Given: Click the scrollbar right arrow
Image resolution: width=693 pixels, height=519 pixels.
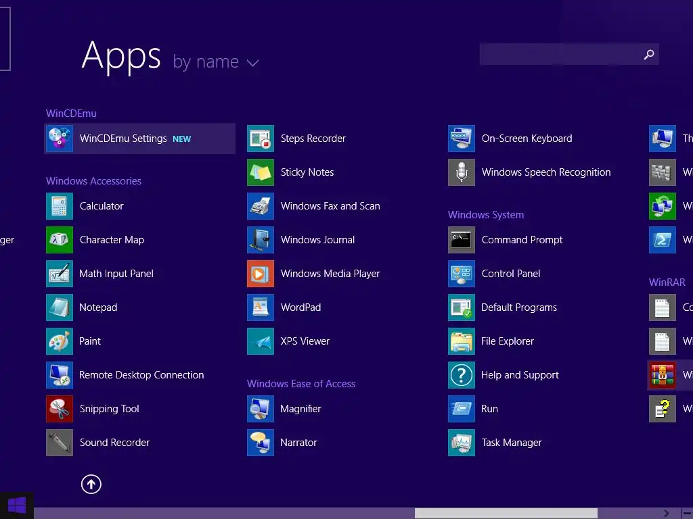Looking at the screenshot, I should tap(666, 514).
